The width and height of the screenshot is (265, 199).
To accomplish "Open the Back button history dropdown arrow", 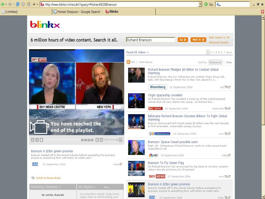I will (x=6, y=4).
